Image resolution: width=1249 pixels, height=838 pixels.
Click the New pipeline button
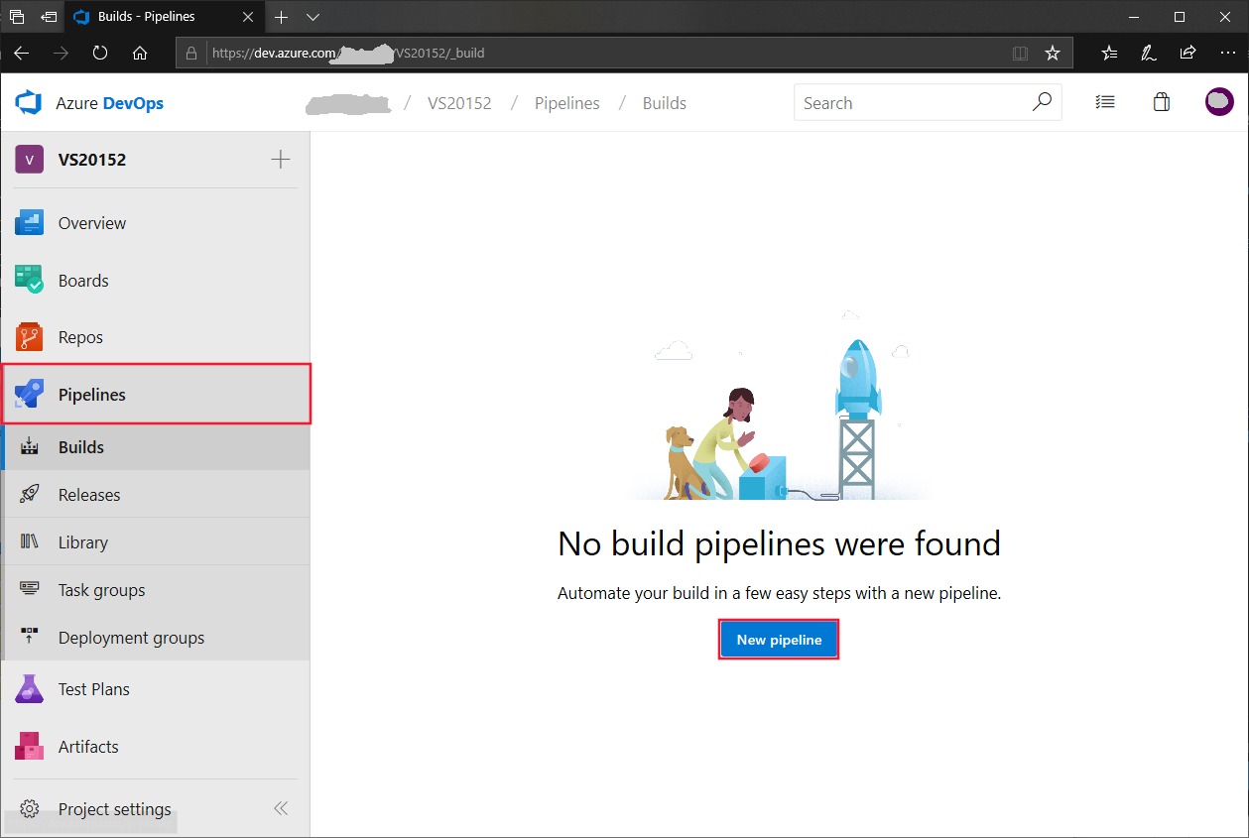click(779, 640)
